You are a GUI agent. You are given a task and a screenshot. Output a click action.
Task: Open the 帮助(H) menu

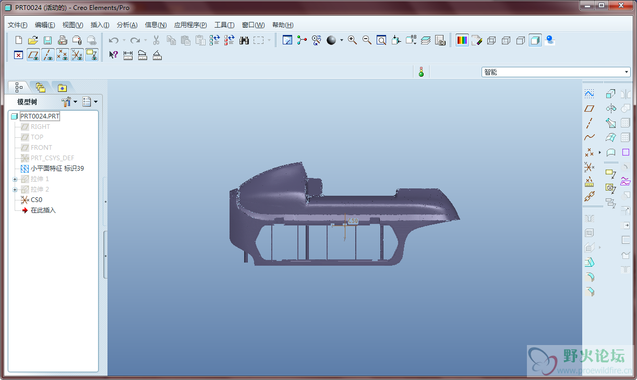point(283,25)
